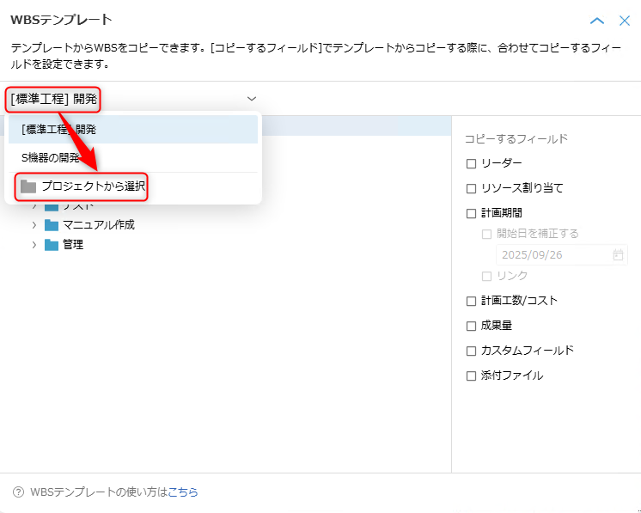The image size is (641, 513).
Task: Click the blue folder icon beside 管理
Action: tap(52, 245)
